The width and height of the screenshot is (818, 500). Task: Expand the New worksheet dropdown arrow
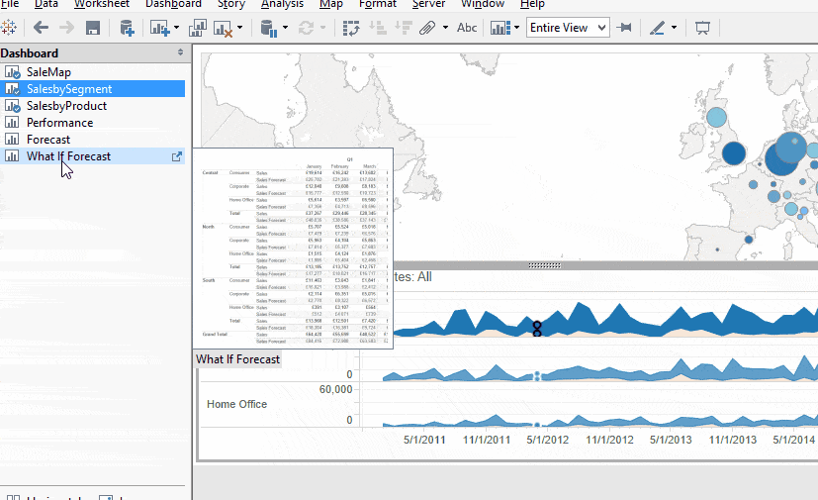pos(176,27)
